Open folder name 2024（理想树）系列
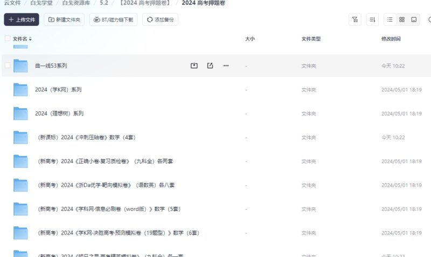The height and width of the screenshot is (257, 431). click(59, 113)
